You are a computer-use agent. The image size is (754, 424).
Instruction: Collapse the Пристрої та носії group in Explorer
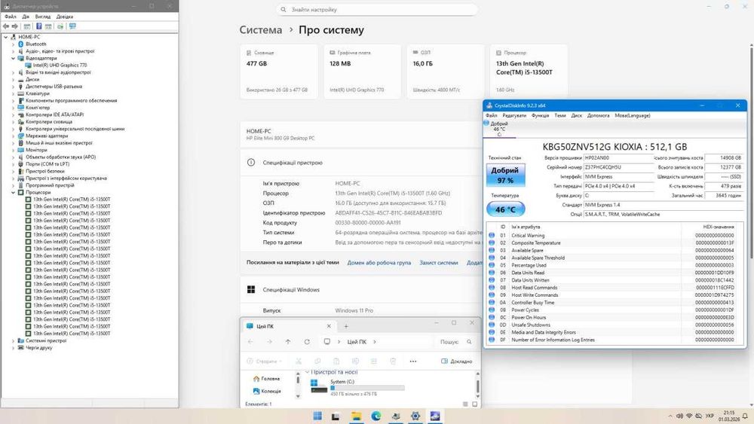point(307,372)
